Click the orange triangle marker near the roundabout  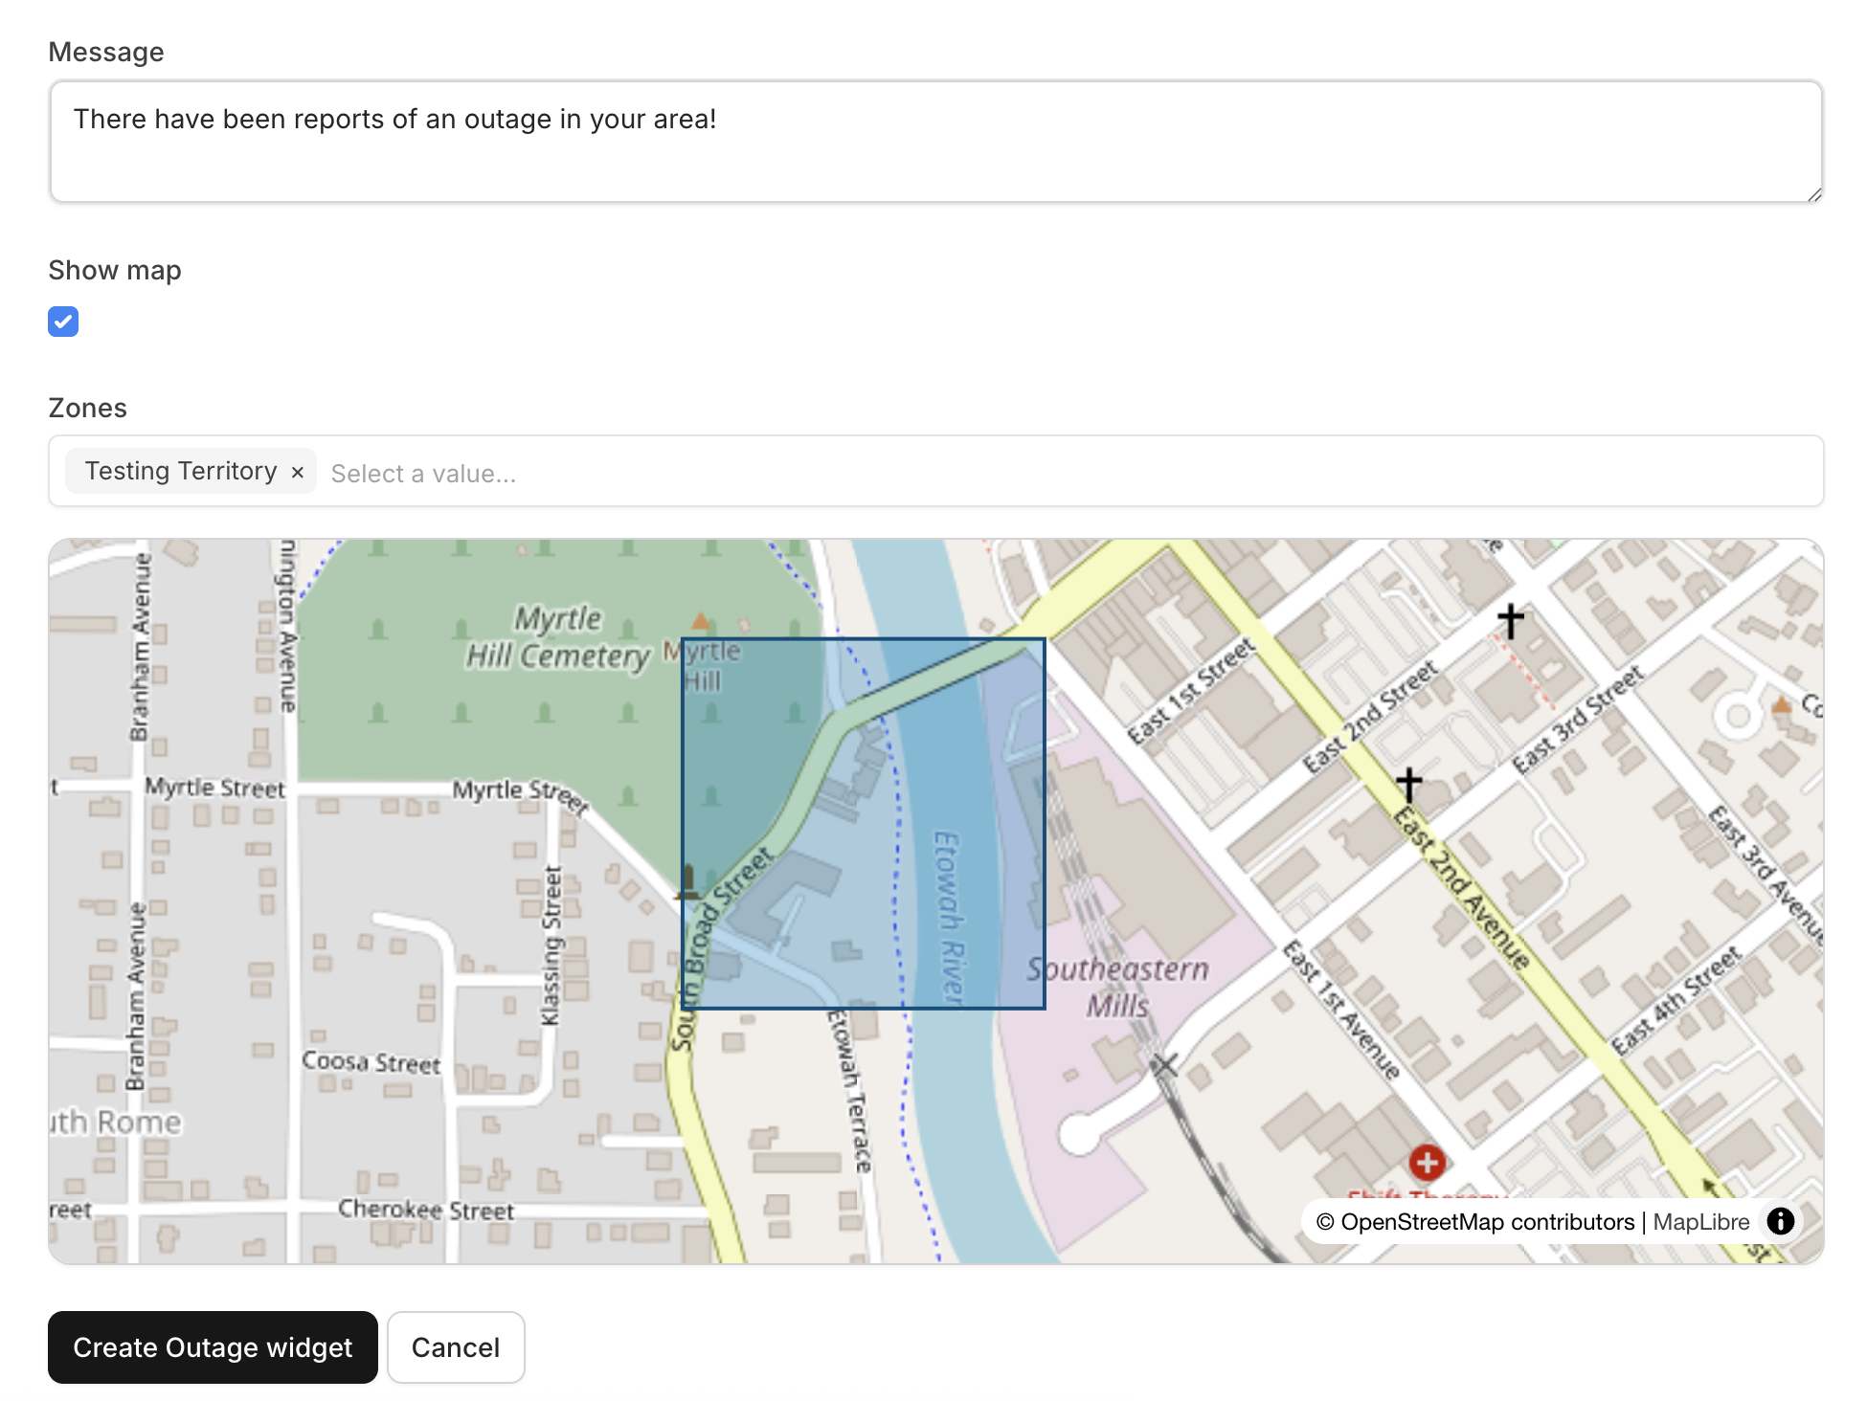(1783, 704)
